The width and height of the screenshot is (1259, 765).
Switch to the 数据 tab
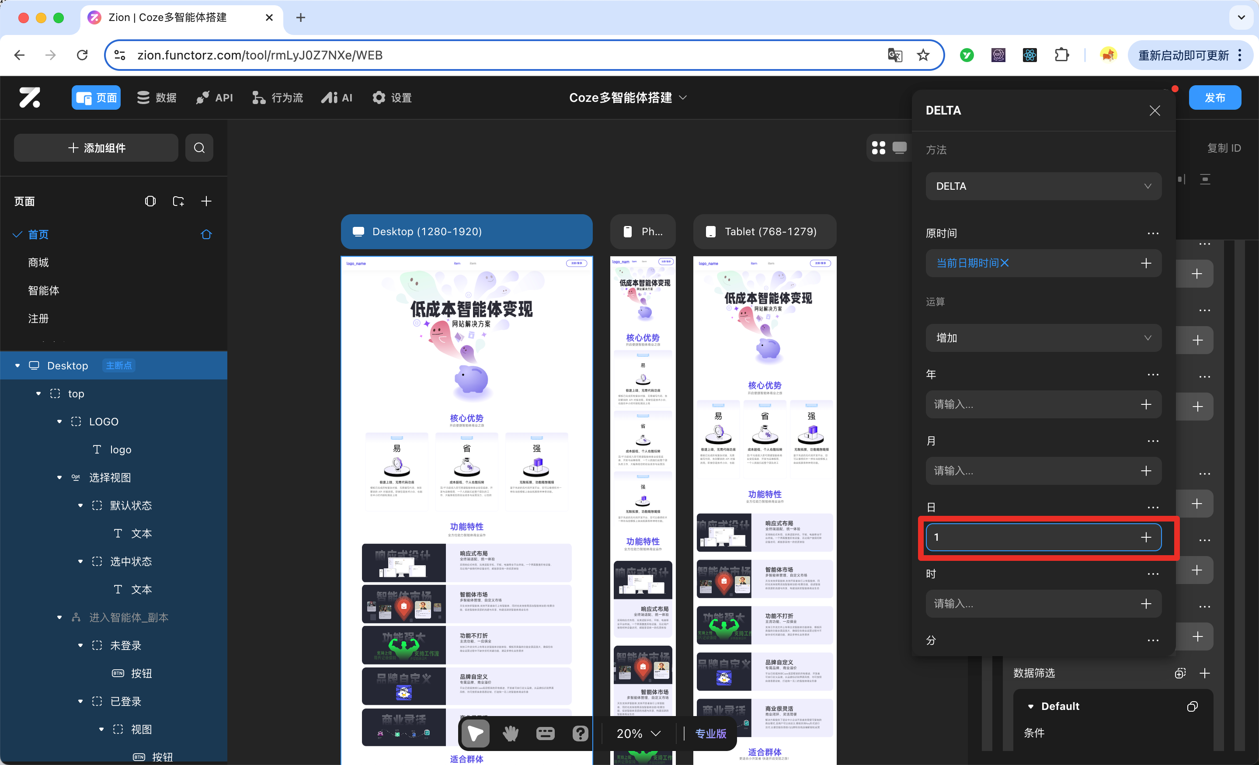click(157, 97)
